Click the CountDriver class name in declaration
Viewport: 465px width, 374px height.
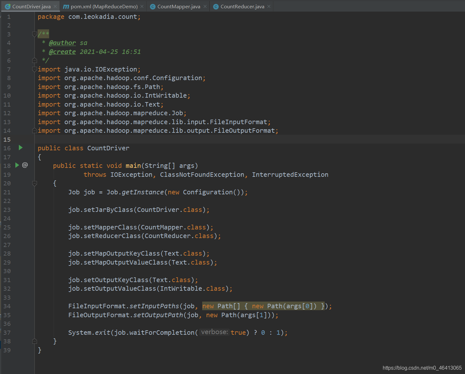(108, 148)
